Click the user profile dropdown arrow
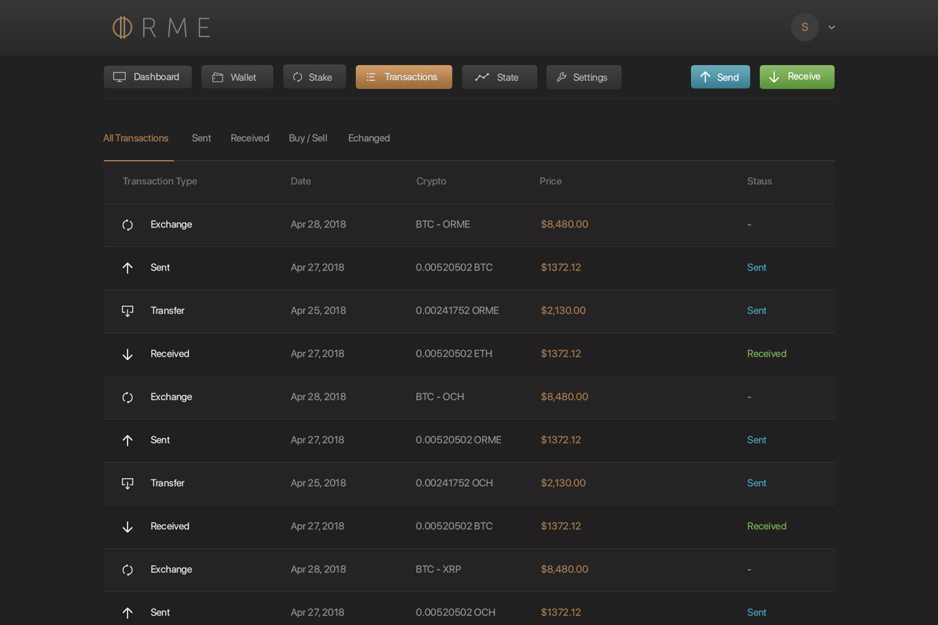Image resolution: width=938 pixels, height=625 pixels. click(x=832, y=26)
